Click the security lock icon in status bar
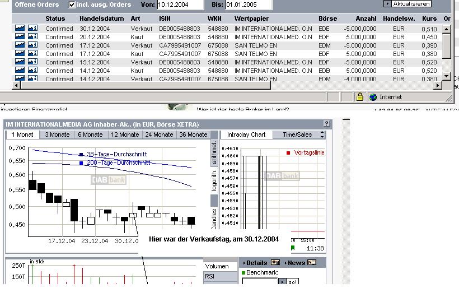 point(360,97)
